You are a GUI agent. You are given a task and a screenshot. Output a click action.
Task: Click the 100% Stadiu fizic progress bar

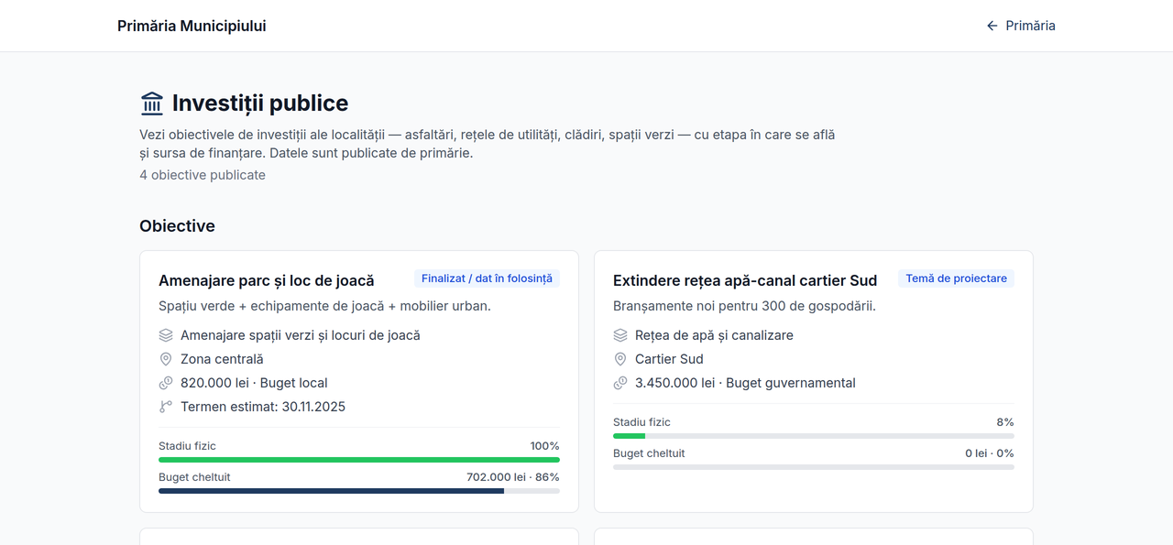point(359,460)
